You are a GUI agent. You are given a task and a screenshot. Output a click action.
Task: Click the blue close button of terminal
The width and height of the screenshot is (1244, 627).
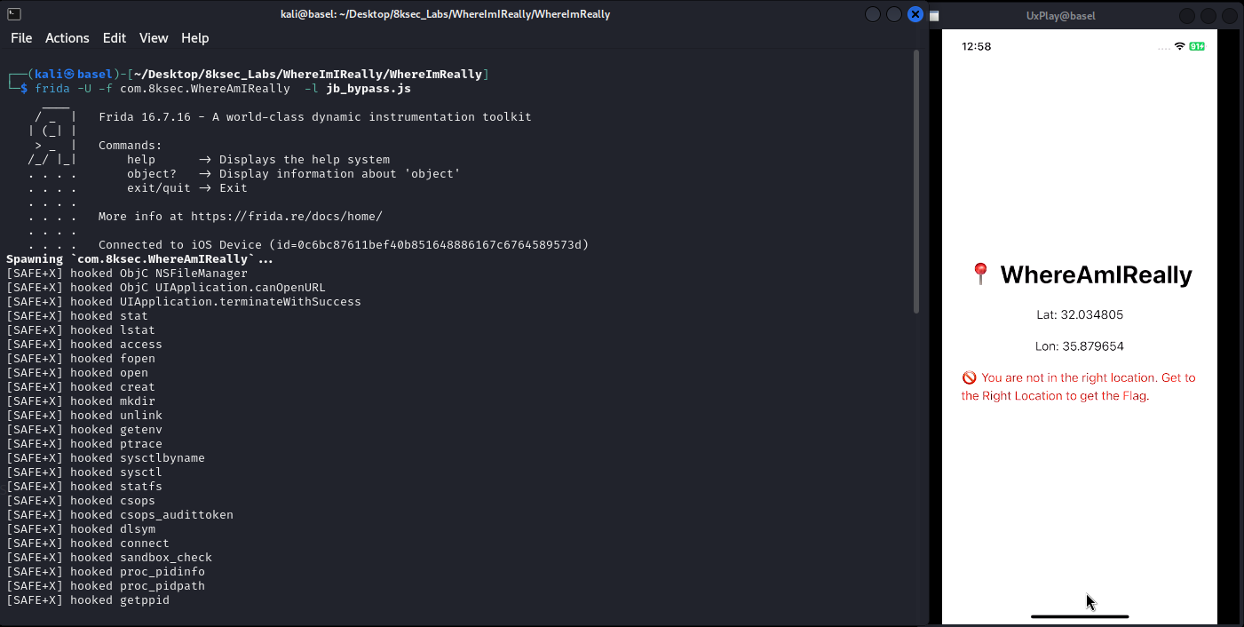pos(915,14)
